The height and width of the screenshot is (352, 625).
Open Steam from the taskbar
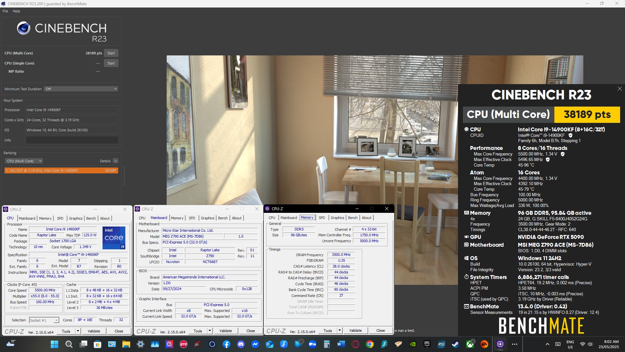pos(455,344)
